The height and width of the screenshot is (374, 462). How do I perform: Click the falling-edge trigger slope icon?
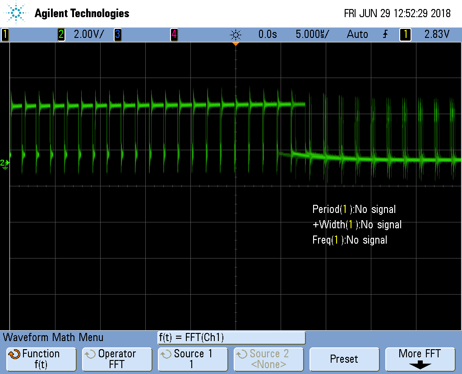tap(385, 35)
